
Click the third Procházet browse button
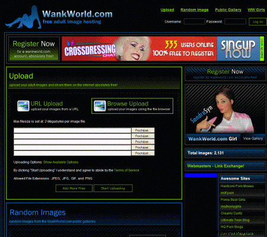pos(143,142)
